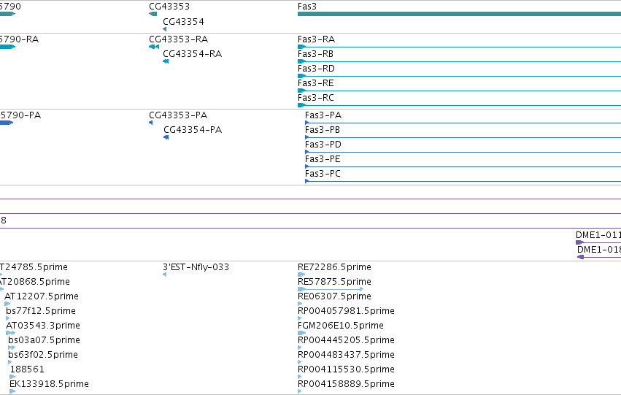Click the Fas3 gene label

(x=307, y=7)
